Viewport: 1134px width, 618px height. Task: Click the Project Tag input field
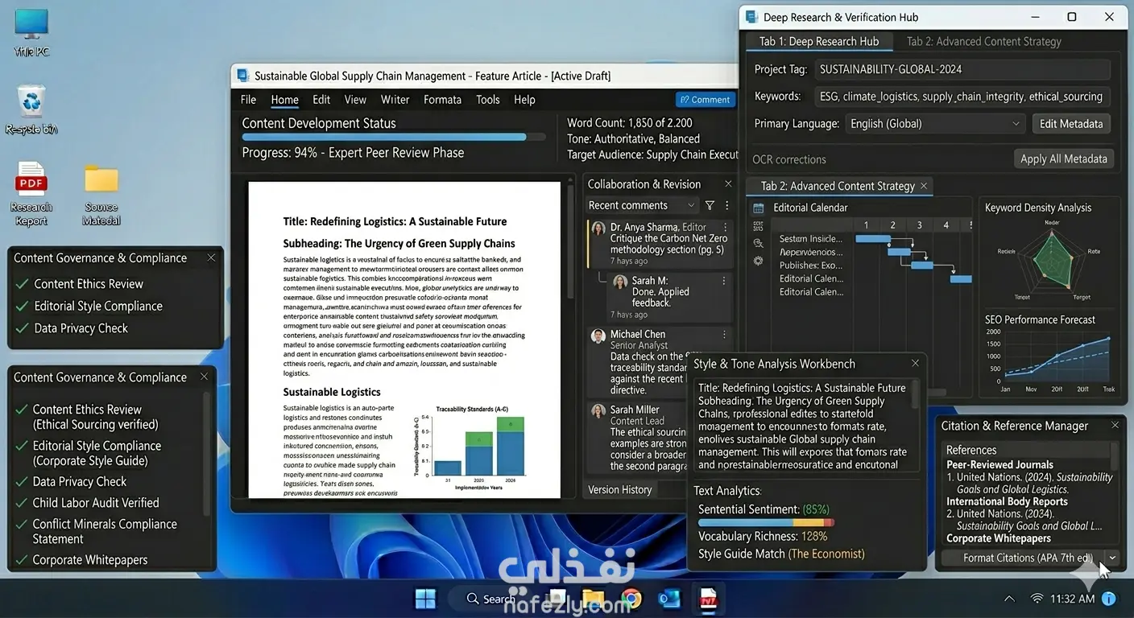pyautogui.click(x=962, y=69)
